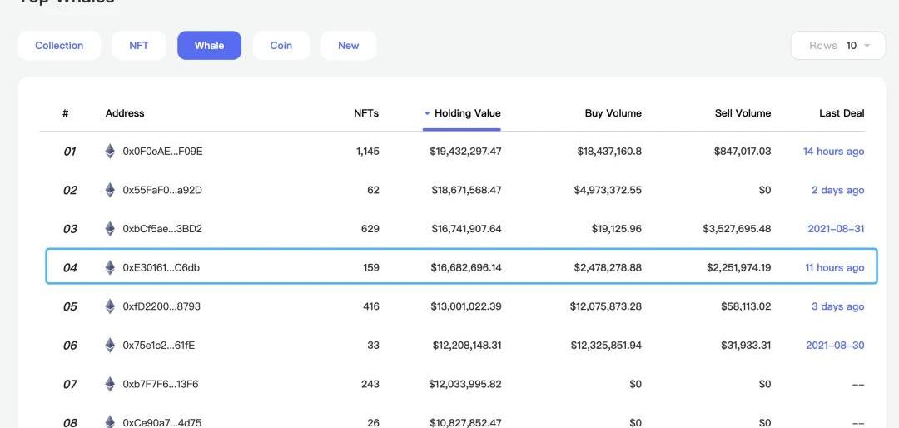Switch to the Coin tab
This screenshot has width=899, height=428.
click(281, 46)
